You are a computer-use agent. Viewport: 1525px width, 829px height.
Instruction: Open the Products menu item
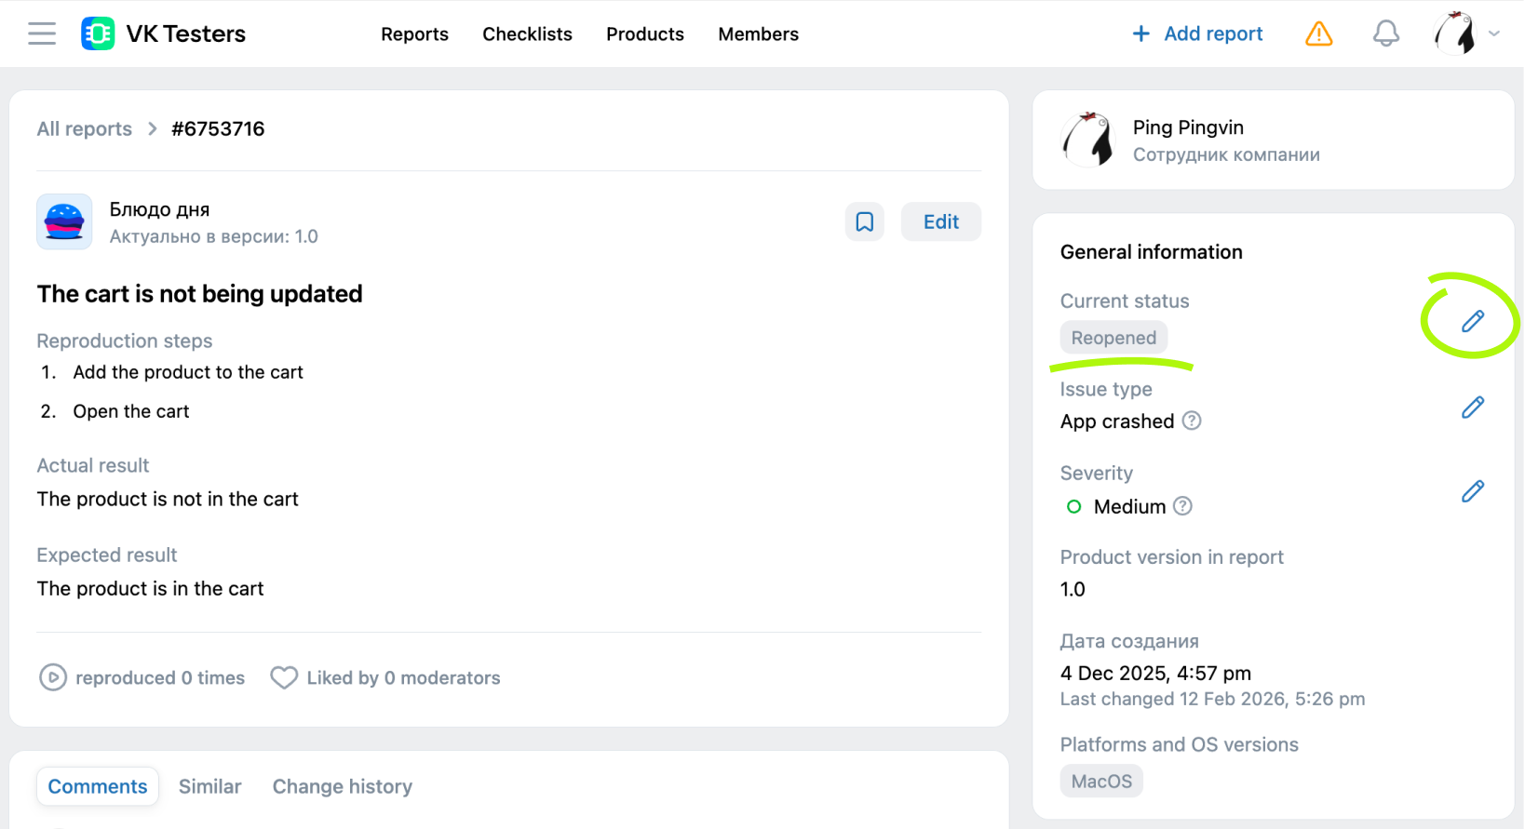[645, 33]
